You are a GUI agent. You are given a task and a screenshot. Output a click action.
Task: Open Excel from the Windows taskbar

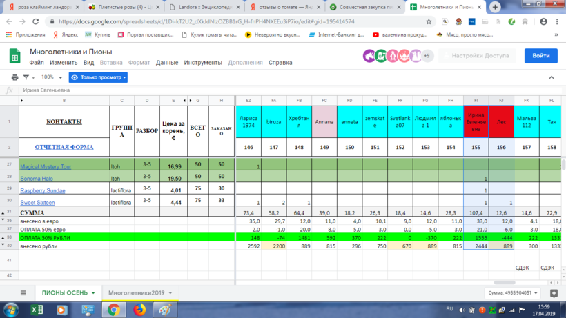click(36, 310)
